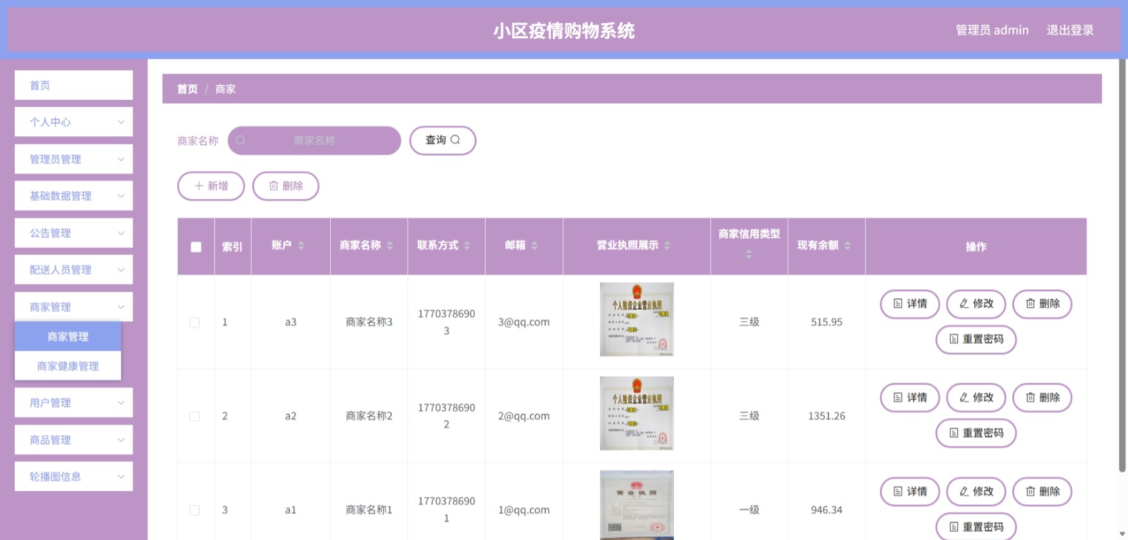Click the email cell 2@qq.com
Viewport: 1128px width, 540px height.
click(x=523, y=417)
